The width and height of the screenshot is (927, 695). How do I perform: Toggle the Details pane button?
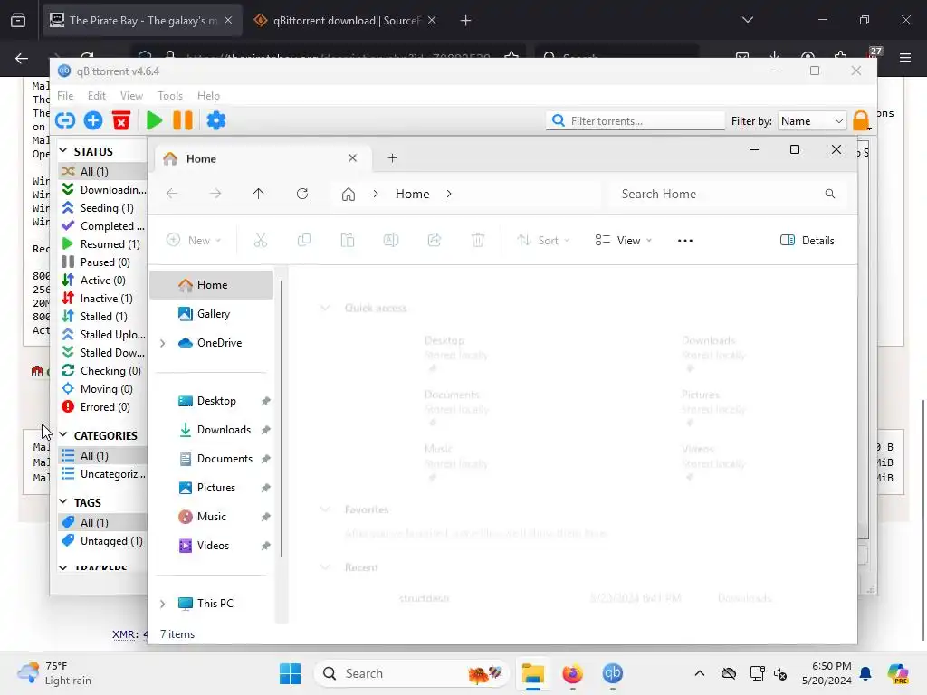coord(807,241)
